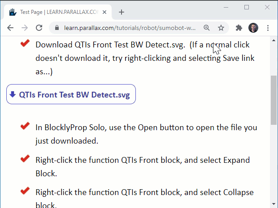Focus the learn.parallax.com address bar

pyautogui.click(x=130, y=28)
